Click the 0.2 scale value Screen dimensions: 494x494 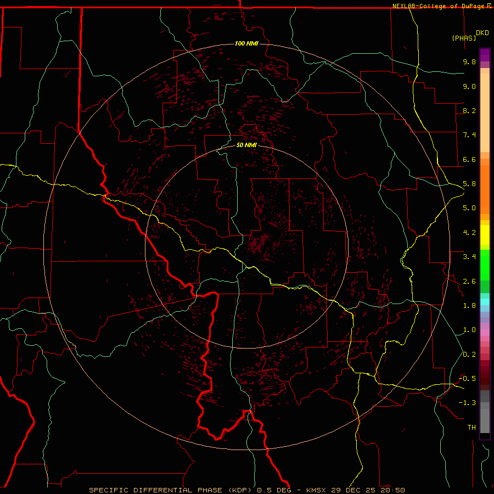tap(469, 355)
